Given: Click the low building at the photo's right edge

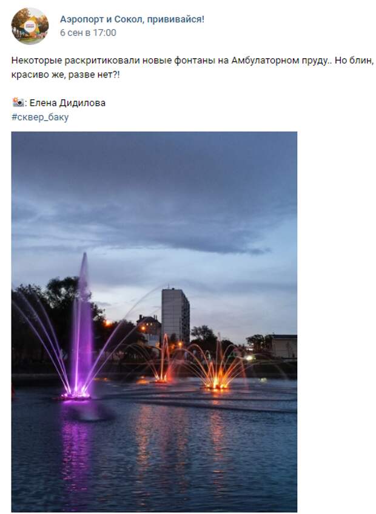Looking at the screenshot, I should coord(283,346).
